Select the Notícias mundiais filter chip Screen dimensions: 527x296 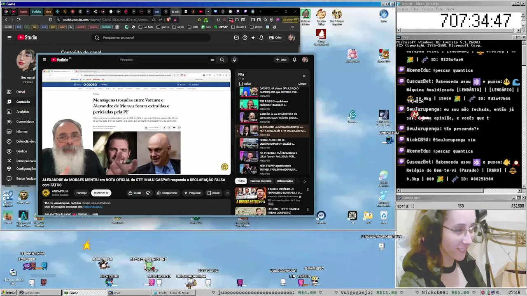point(261,181)
